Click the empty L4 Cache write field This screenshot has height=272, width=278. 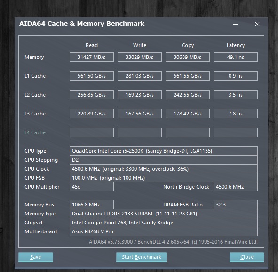[x=140, y=132]
